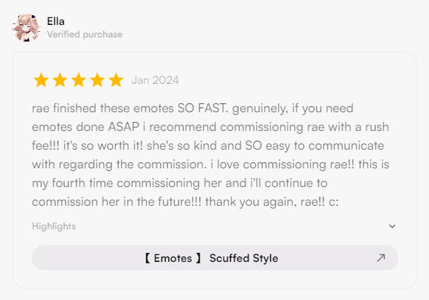Image resolution: width=429 pixels, height=300 pixels.
Task: Click the word Emotes in the listing pill
Action: [173, 258]
